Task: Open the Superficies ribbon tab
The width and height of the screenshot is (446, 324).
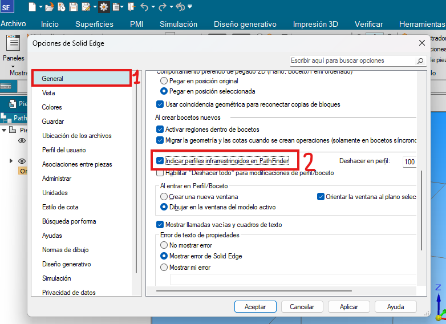Action: (94, 24)
